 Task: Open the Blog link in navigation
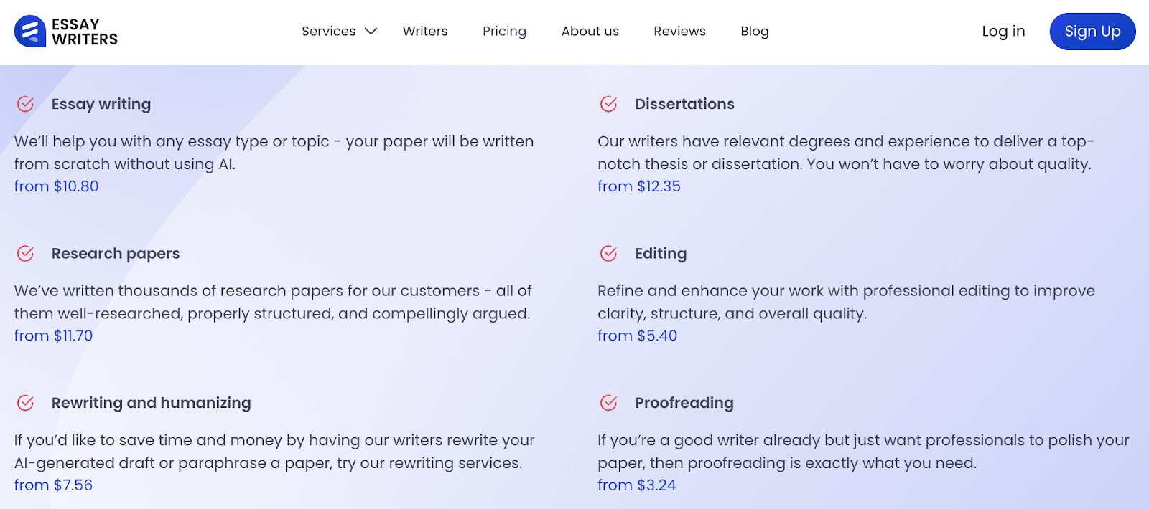coord(755,32)
